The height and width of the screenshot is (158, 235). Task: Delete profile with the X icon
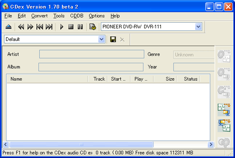[122, 40]
